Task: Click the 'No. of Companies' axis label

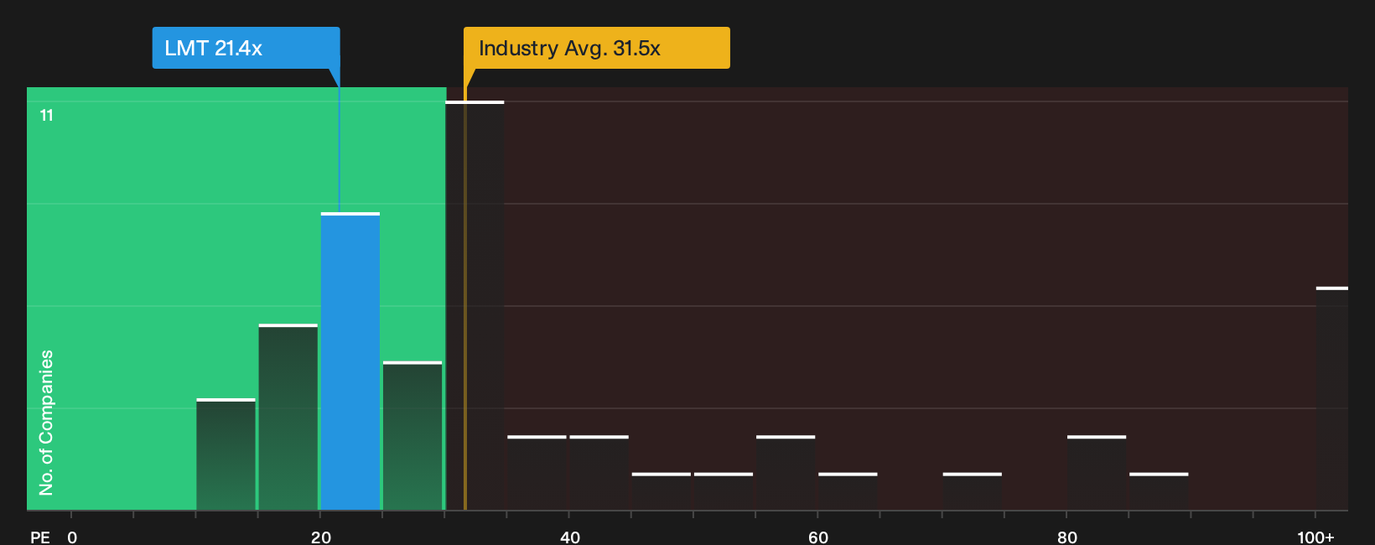Action: point(46,423)
